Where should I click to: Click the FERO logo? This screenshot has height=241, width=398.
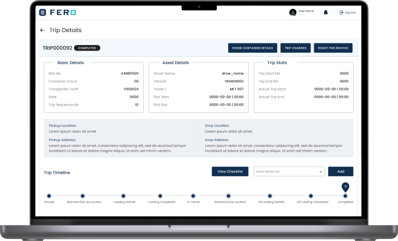coord(63,12)
